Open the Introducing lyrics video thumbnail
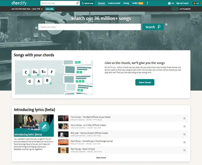Viewport: 202px width, 165px height. [x=34, y=126]
